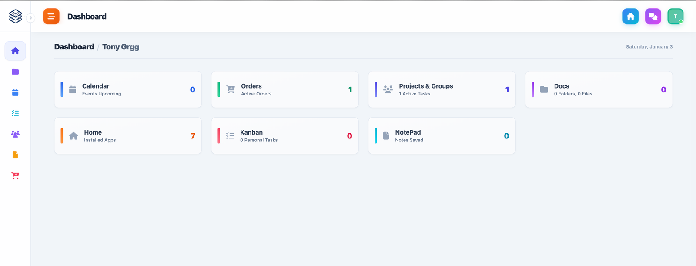Click people icon in Projects & Groups card
The height and width of the screenshot is (266, 696).
[x=388, y=89]
